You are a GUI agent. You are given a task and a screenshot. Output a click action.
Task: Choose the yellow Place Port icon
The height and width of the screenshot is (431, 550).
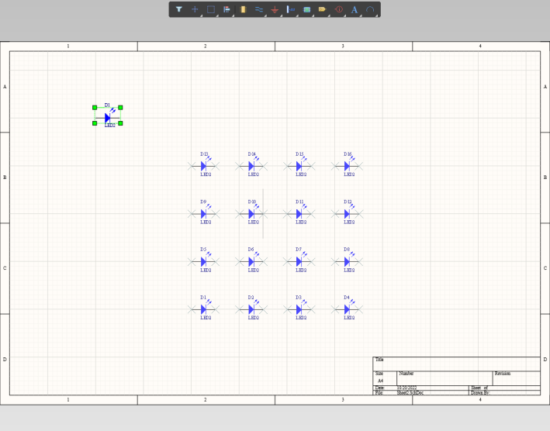(322, 9)
